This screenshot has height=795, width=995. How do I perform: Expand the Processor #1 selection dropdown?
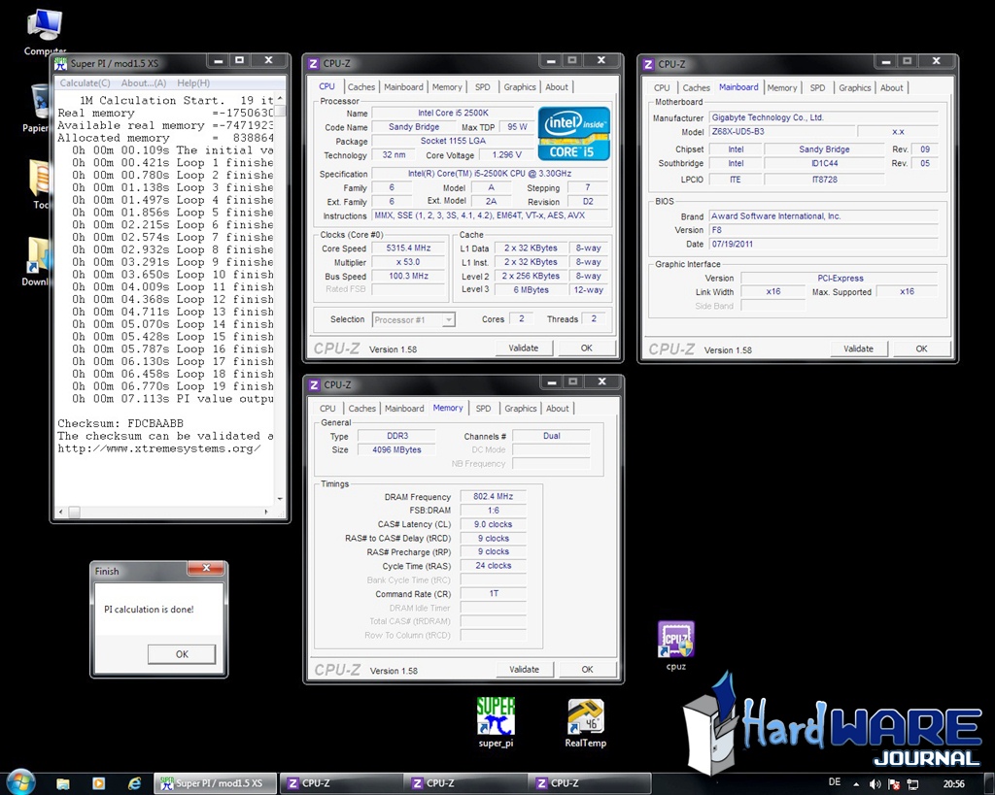coord(447,319)
